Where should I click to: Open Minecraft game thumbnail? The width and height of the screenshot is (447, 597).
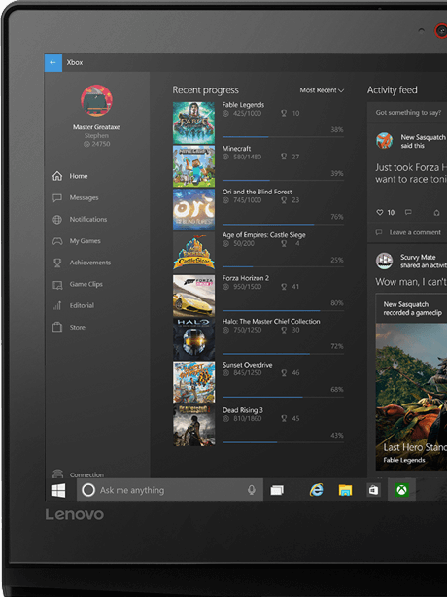(193, 166)
